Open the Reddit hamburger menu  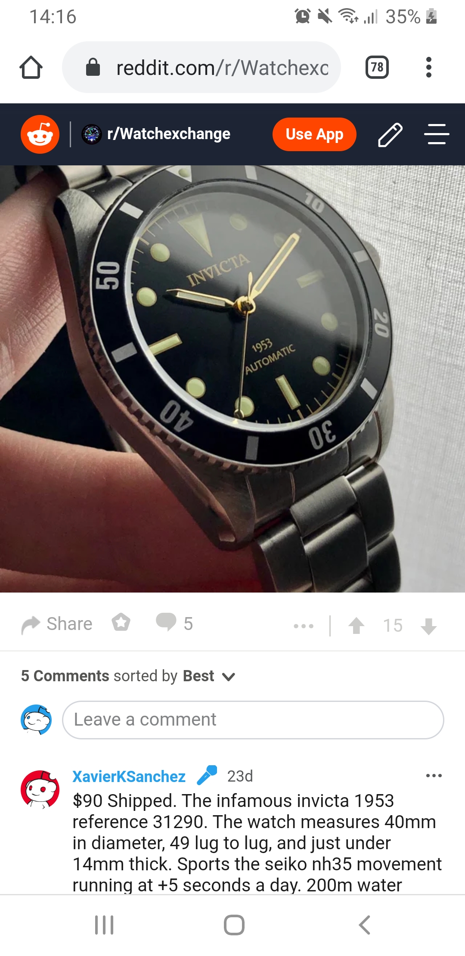click(437, 134)
